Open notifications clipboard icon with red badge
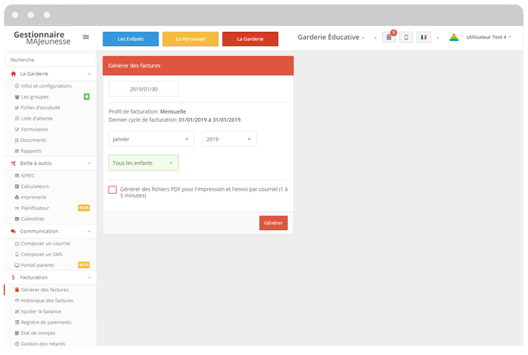This screenshot has width=528, height=355. [x=389, y=38]
